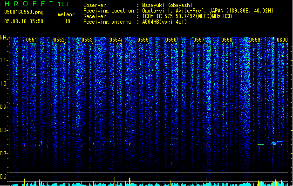Click the kHz axis unit label

point(4,38)
